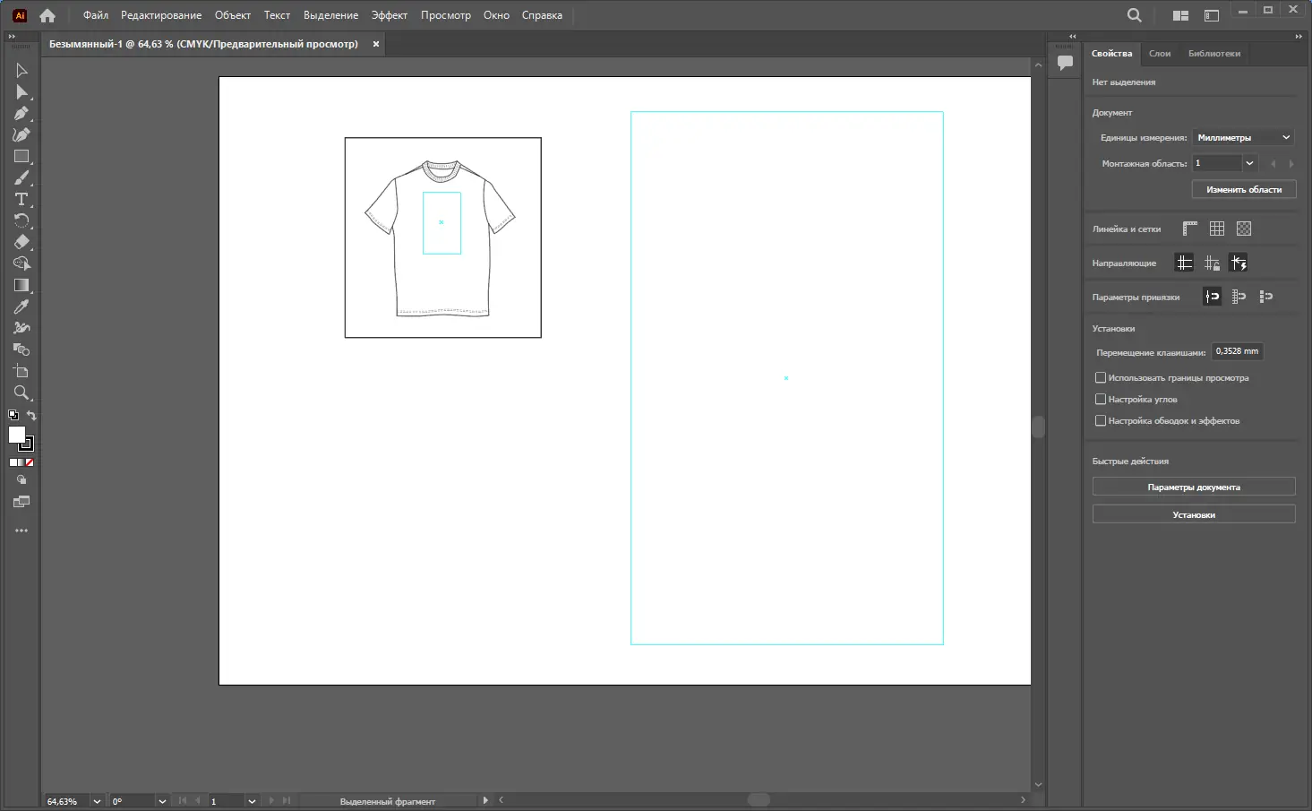Viewport: 1312px width, 811px height.
Task: Toggle snap to grid
Action: [1239, 297]
